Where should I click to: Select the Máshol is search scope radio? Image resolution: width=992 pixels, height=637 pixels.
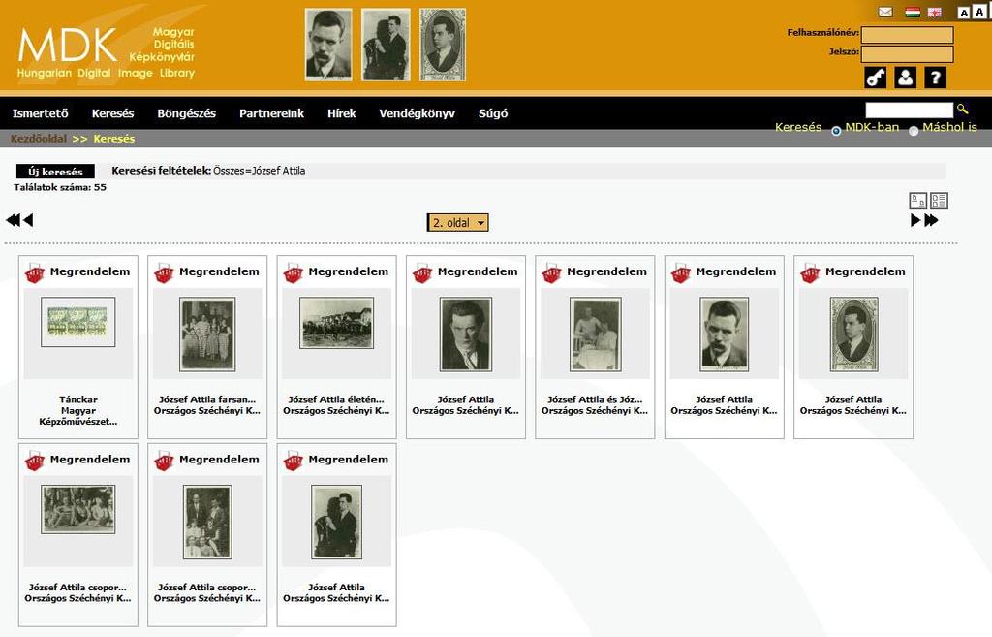click(914, 131)
